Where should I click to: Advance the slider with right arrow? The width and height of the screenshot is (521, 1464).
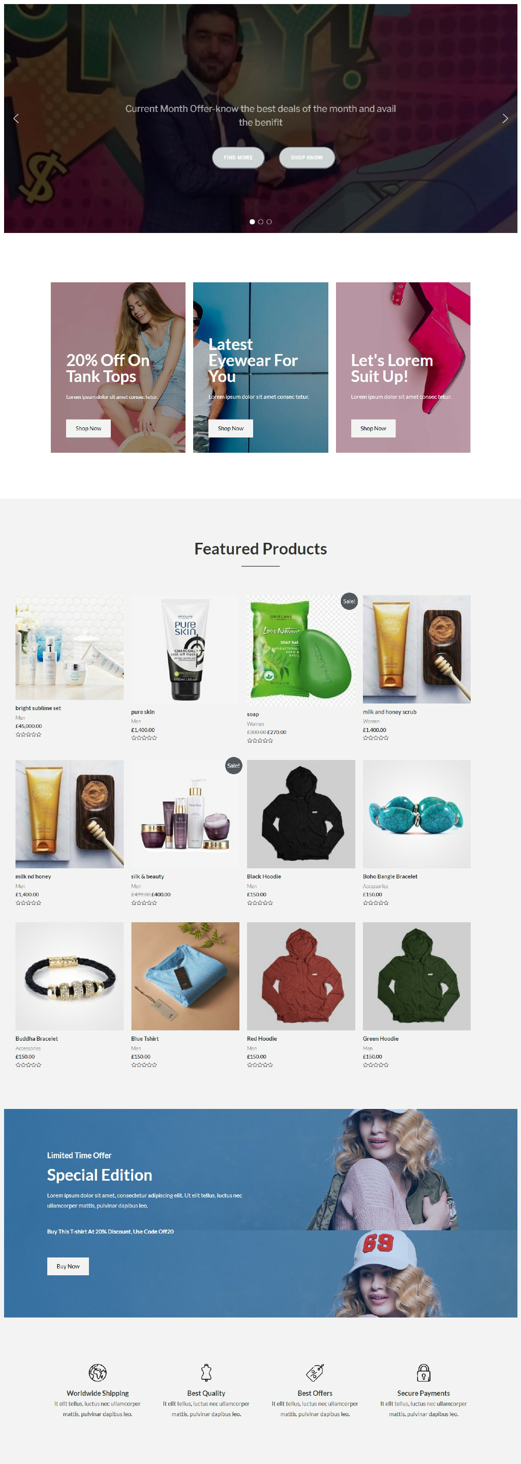tap(505, 118)
